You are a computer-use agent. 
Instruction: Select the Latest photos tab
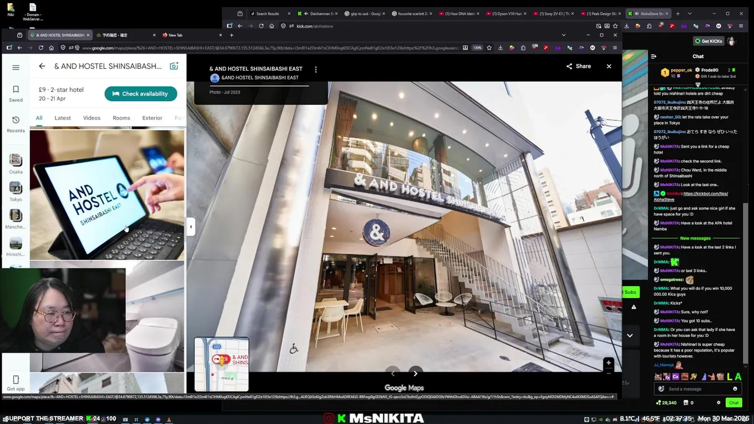click(x=62, y=118)
